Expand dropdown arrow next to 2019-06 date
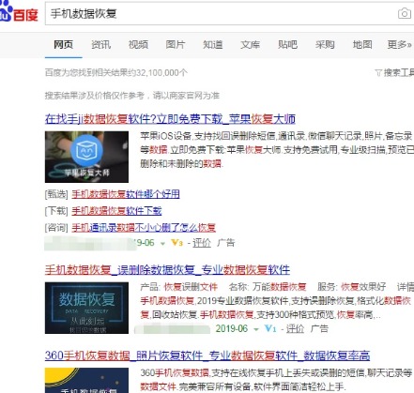The height and width of the screenshot is (393, 414). (256, 329)
